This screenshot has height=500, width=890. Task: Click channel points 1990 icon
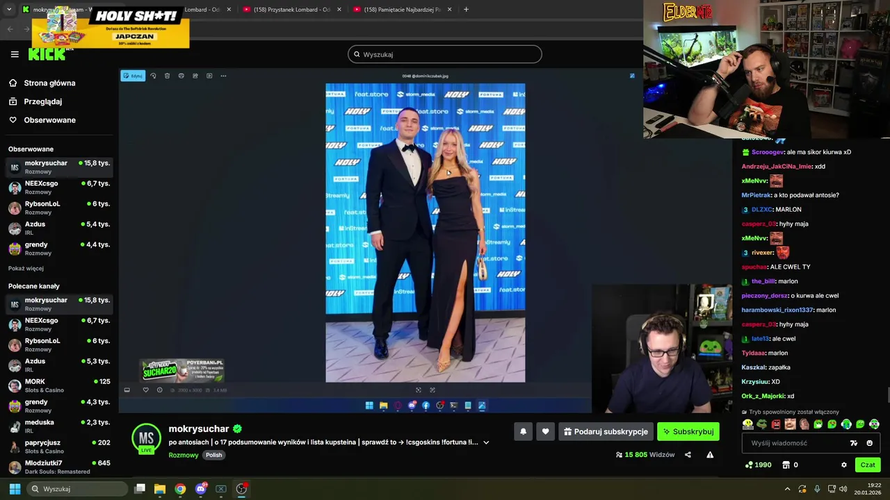pyautogui.click(x=749, y=465)
